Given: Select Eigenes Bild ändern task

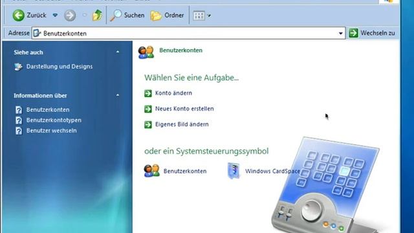Looking at the screenshot, I should pos(182,124).
